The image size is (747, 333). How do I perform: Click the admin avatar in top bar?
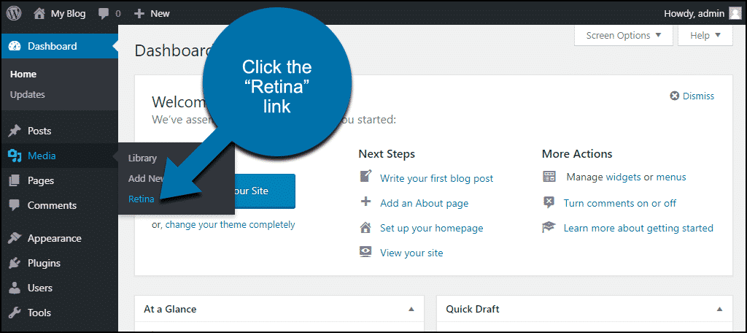pos(735,13)
